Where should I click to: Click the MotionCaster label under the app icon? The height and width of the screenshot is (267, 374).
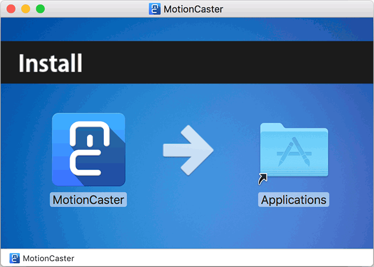tap(88, 199)
